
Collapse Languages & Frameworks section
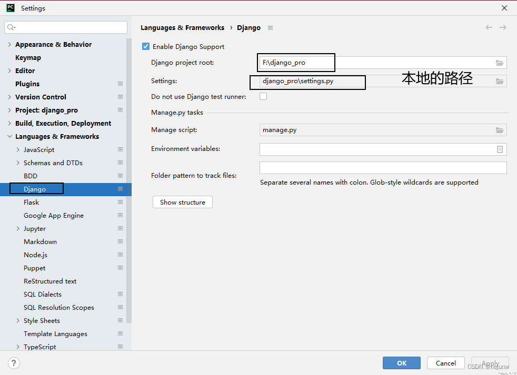pos(9,136)
